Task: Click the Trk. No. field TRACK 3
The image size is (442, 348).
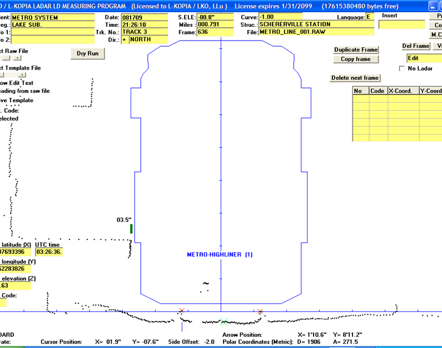Action: click(x=145, y=32)
